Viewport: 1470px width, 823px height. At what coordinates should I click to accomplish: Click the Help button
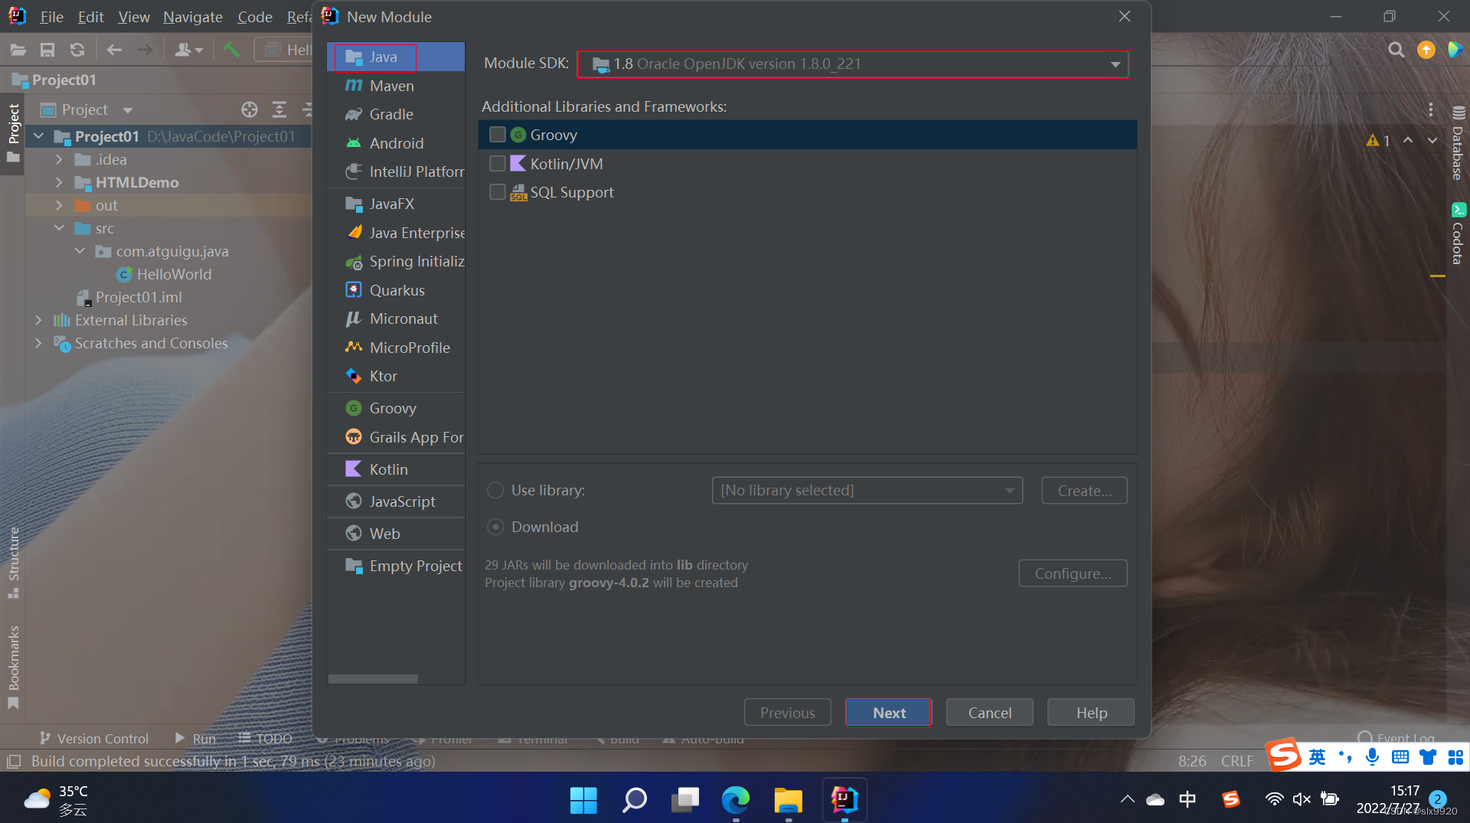pyautogui.click(x=1091, y=713)
